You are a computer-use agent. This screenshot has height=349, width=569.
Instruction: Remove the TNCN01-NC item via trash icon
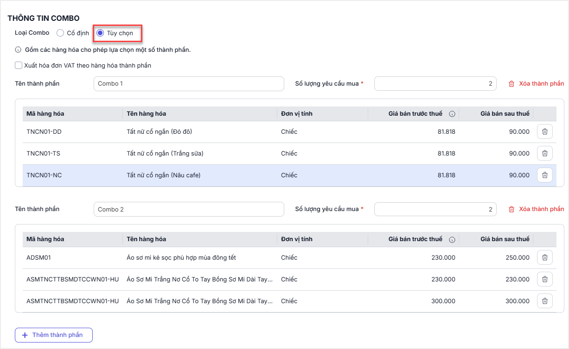point(544,175)
